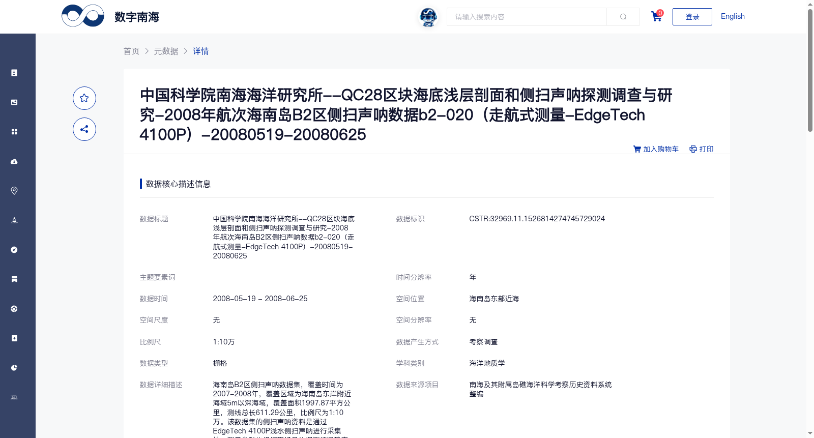Click the page vertical scrollbar thumb

click(x=810, y=70)
